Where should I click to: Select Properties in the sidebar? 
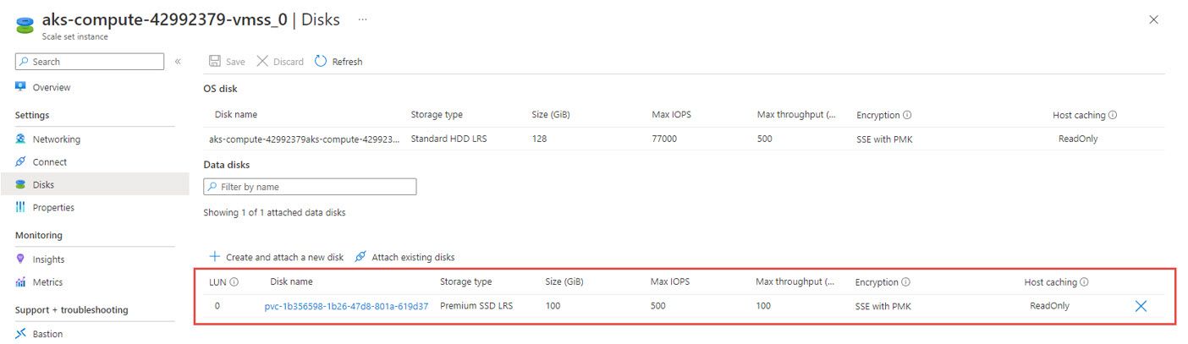click(x=53, y=208)
